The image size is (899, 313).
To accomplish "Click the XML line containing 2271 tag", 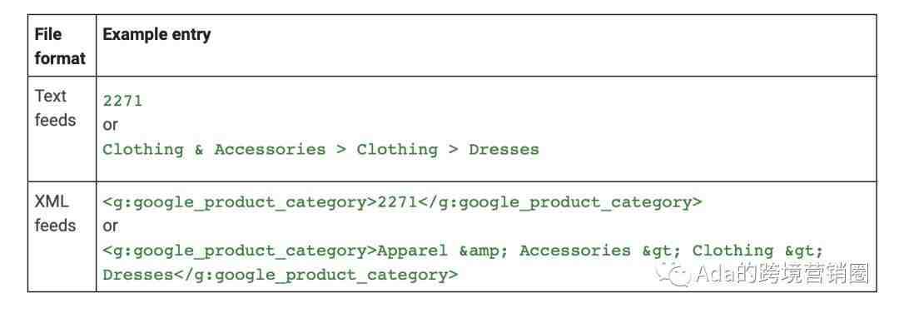I will coord(402,202).
